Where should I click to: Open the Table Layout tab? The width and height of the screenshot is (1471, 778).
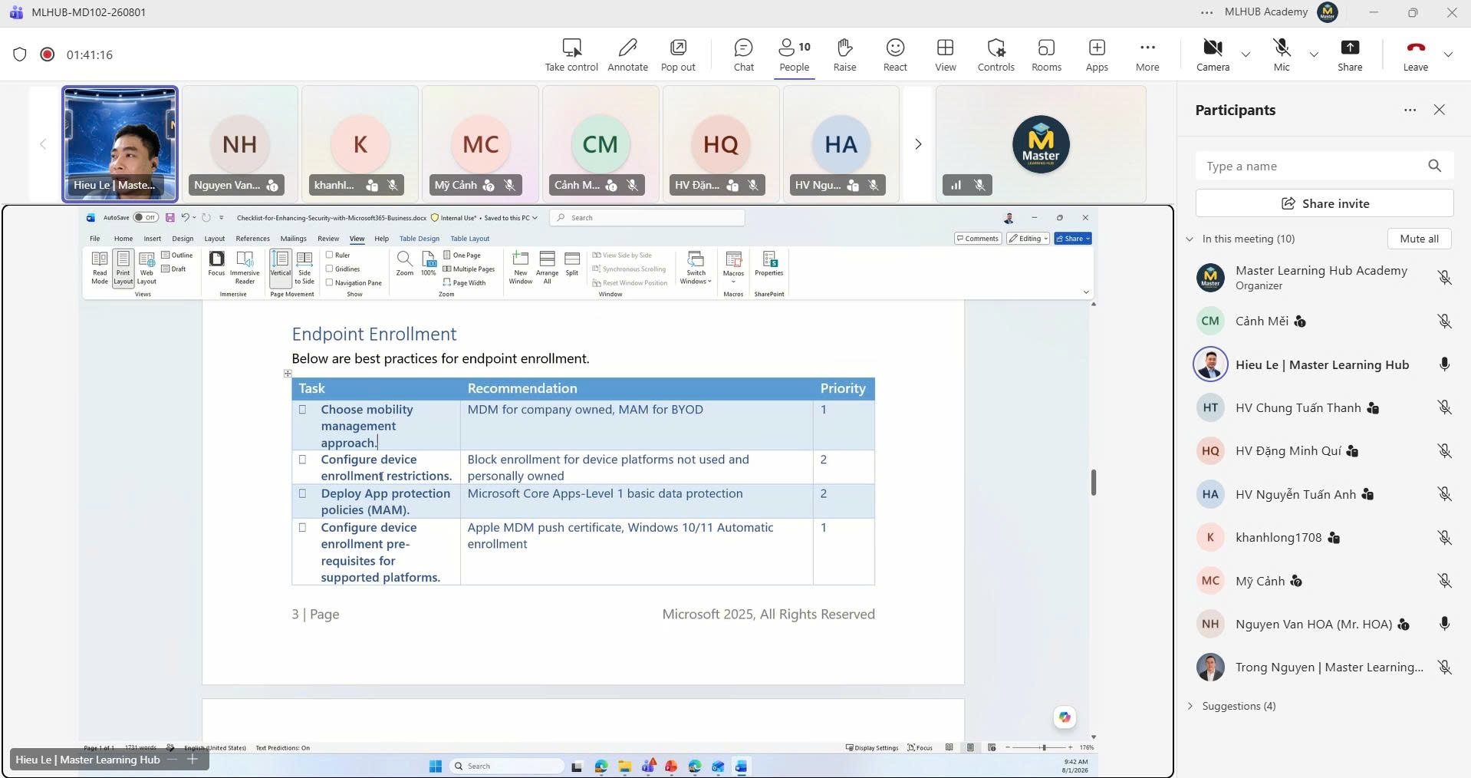[x=469, y=239]
